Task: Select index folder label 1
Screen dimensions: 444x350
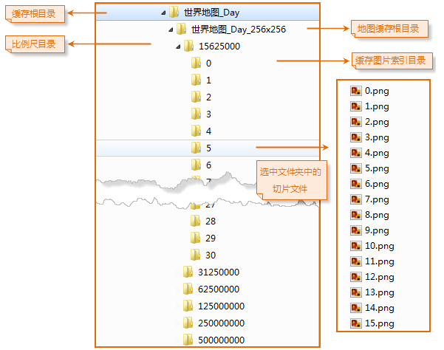Action: pos(208,80)
